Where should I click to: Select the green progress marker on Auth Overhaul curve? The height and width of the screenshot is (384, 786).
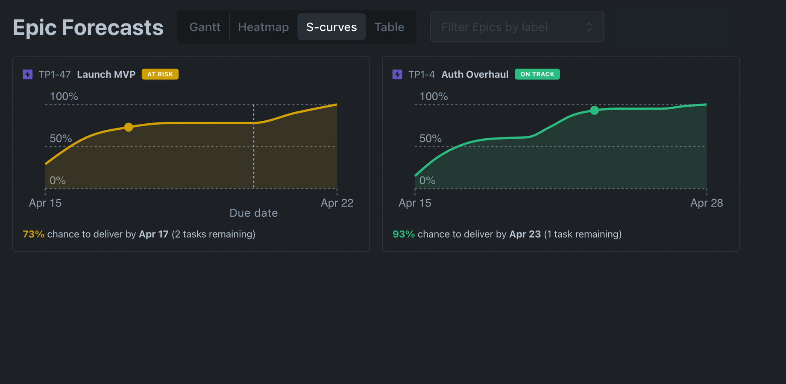[x=594, y=110]
